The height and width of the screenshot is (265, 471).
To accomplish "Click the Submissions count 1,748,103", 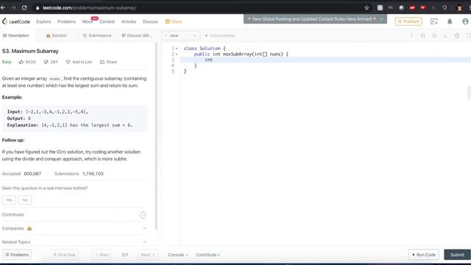I will click(93, 174).
